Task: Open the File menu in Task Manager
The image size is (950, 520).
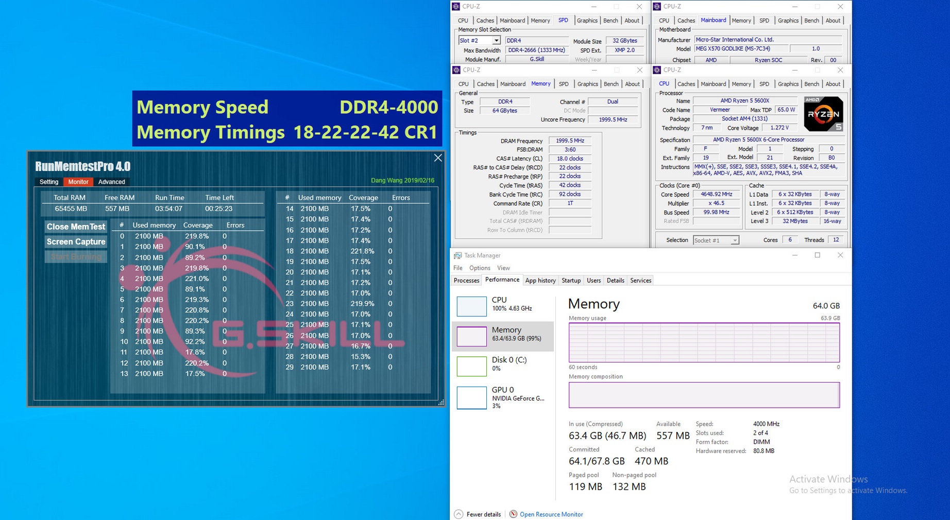Action: click(x=457, y=268)
